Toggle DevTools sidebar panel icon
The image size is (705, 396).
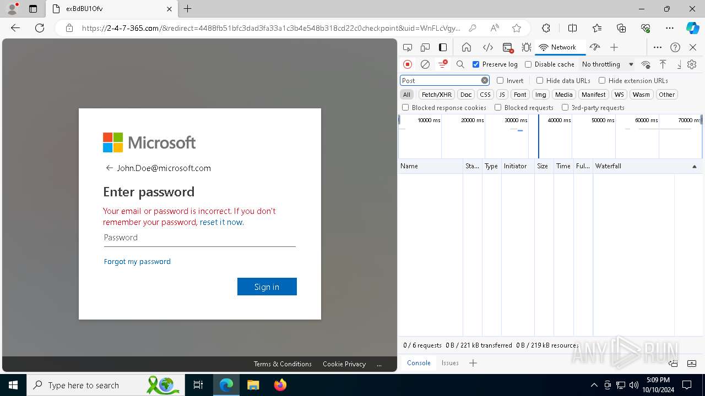(443, 47)
